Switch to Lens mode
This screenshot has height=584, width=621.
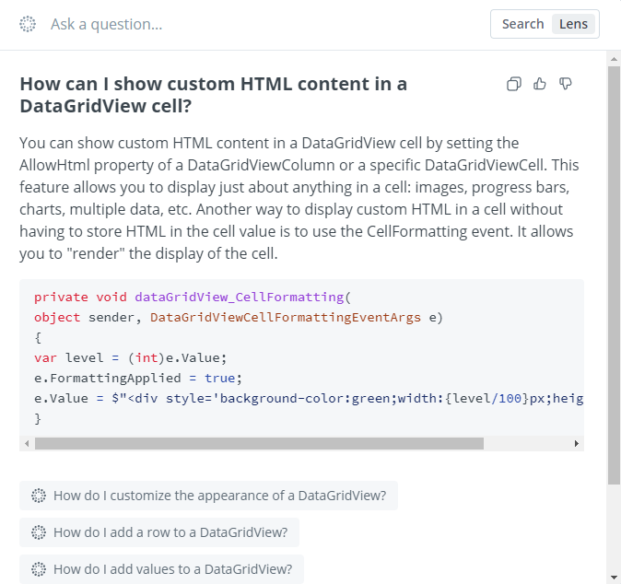click(x=573, y=24)
